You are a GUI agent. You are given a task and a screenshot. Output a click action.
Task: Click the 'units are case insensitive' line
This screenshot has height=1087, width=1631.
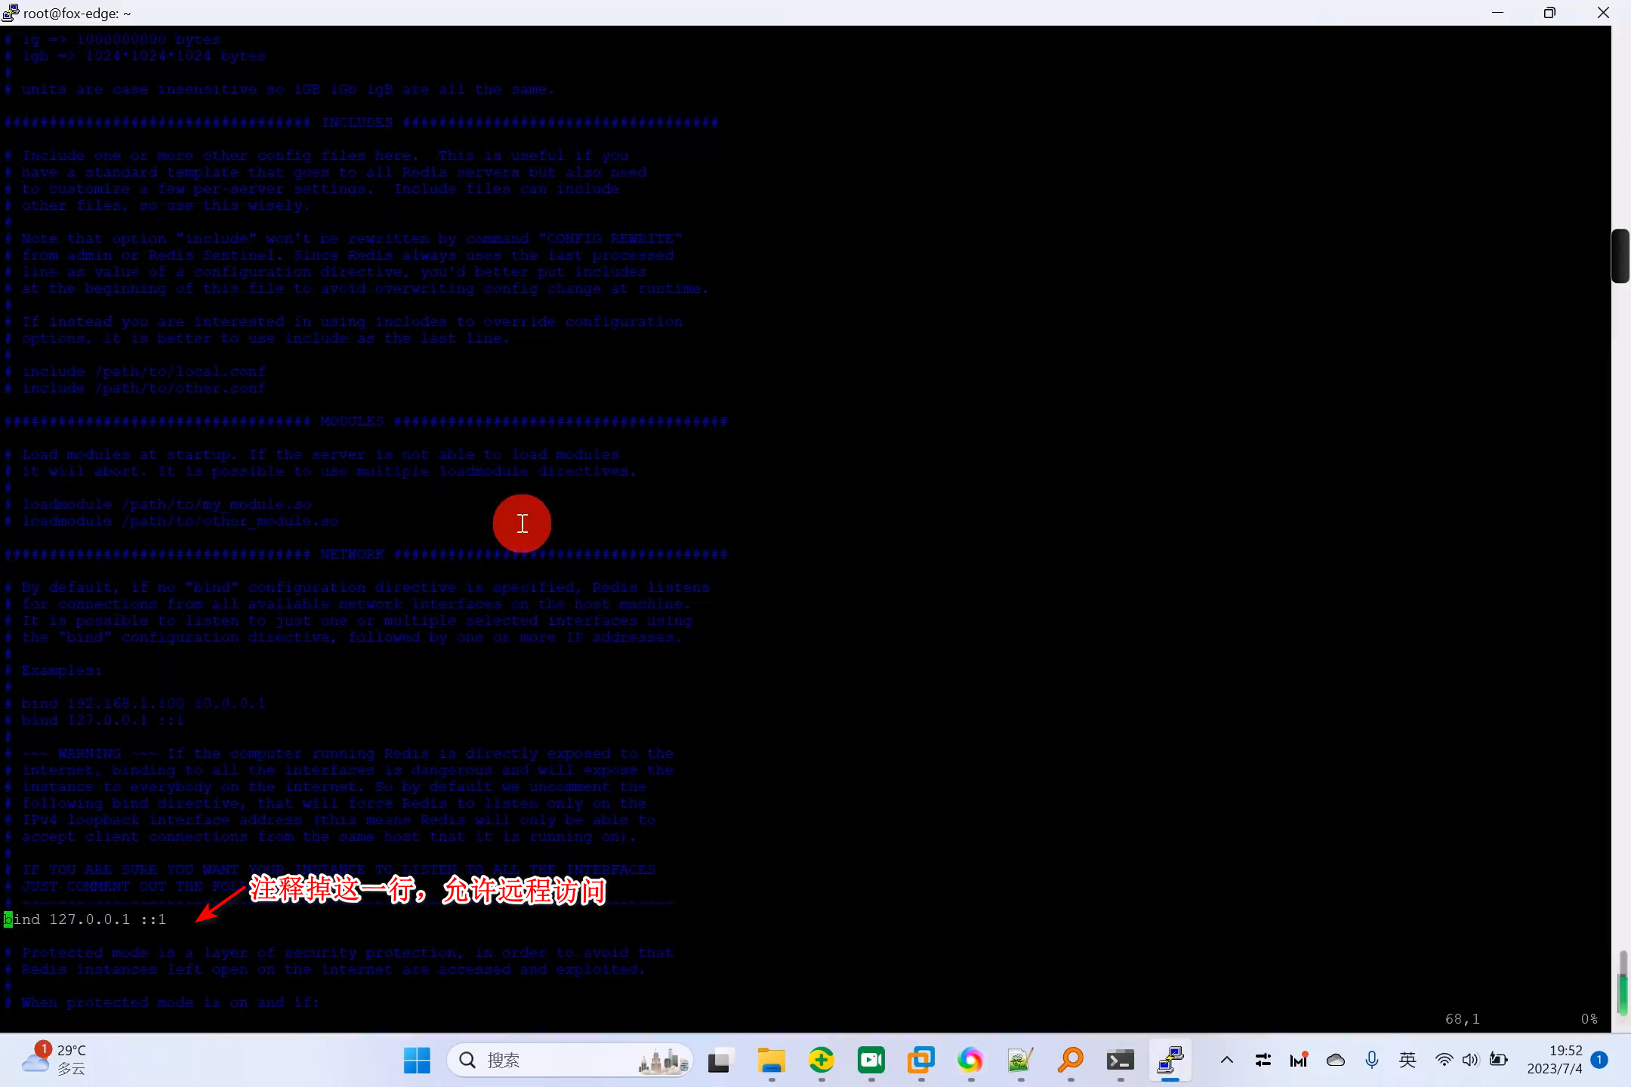click(x=280, y=89)
